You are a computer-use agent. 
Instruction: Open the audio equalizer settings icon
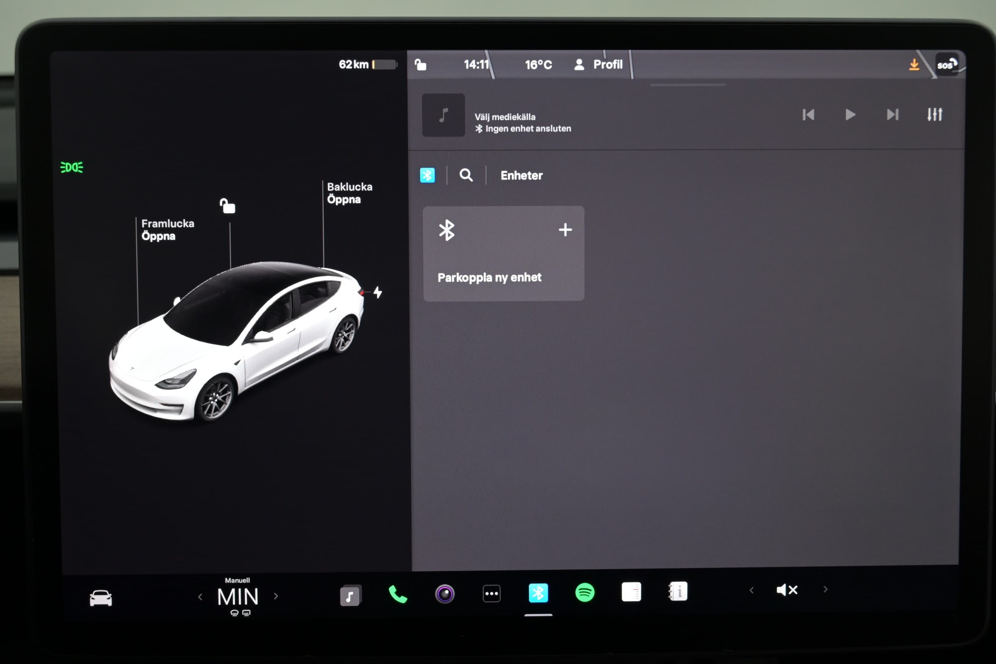pyautogui.click(x=935, y=114)
